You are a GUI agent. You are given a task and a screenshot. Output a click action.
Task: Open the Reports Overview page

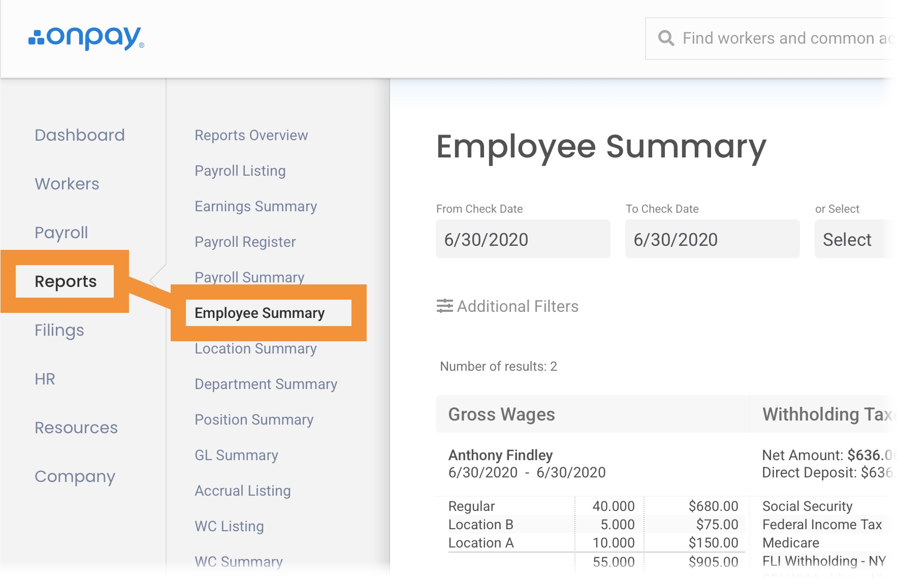point(251,135)
